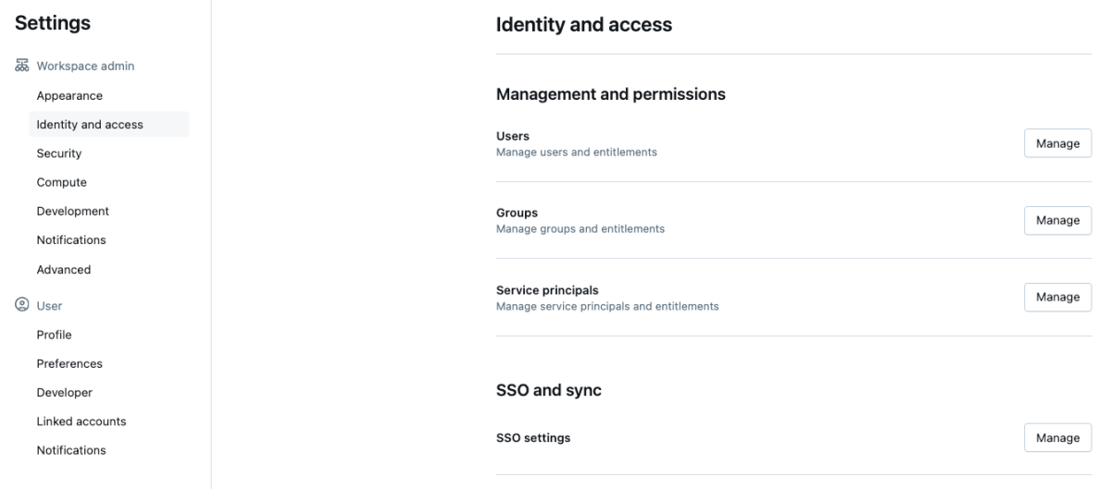Screen dimensions: 1111x489
Task: Open Appearance settings
Action: click(x=69, y=96)
